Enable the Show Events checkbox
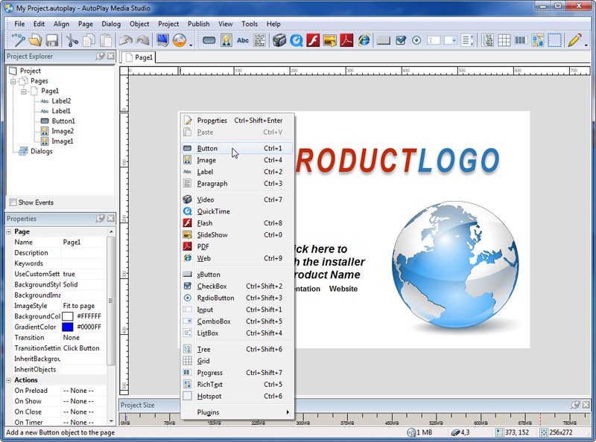 tap(13, 202)
